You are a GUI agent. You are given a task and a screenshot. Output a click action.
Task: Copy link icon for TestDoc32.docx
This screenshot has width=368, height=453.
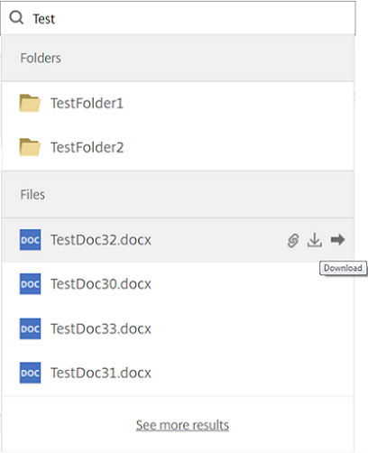click(293, 240)
